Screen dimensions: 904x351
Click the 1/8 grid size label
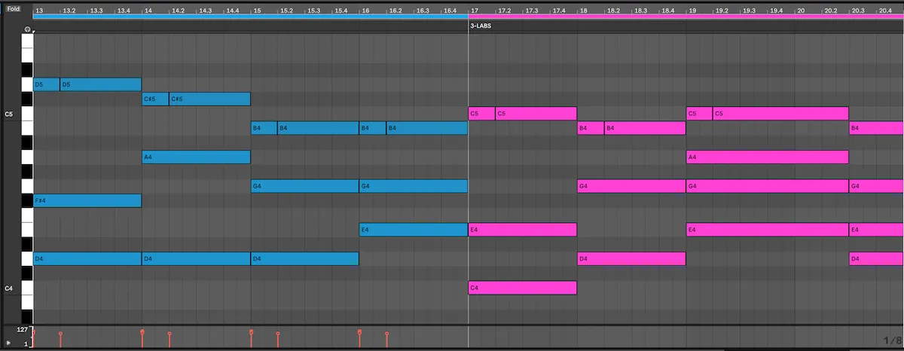click(x=891, y=341)
